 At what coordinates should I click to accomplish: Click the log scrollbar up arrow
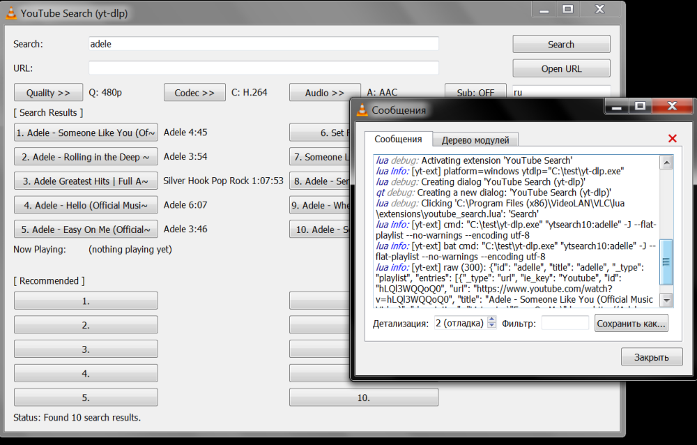pos(666,163)
